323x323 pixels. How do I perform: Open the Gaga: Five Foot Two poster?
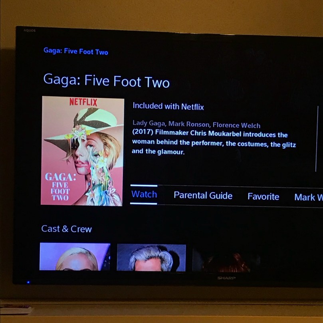(82, 151)
